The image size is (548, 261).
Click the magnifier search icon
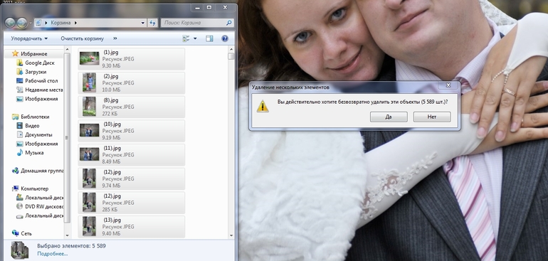[229, 23]
